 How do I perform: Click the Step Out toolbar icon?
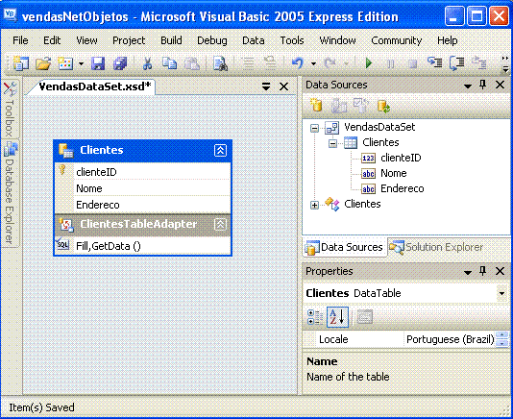(479, 62)
